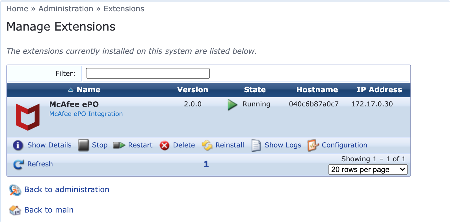Sort by the Name column header
This screenshot has width=450, height=223.
point(88,90)
